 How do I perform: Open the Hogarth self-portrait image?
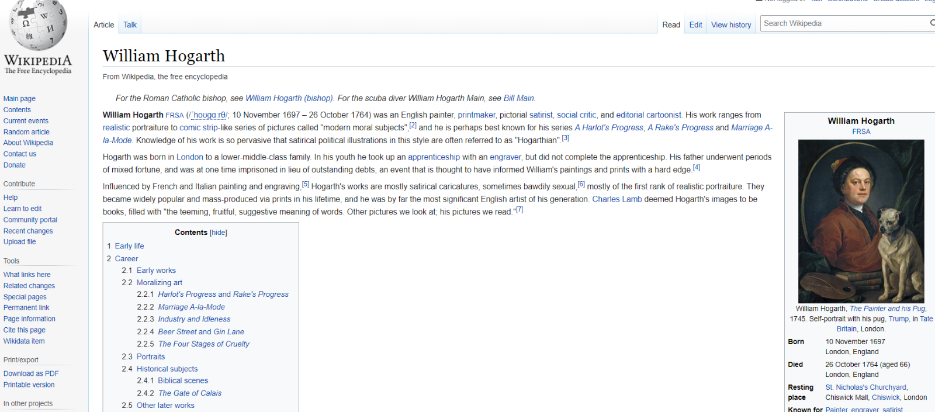coord(861,221)
